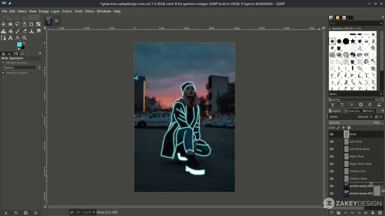Select the Eraser tool
Screen dimensions: 385x216
25,31
